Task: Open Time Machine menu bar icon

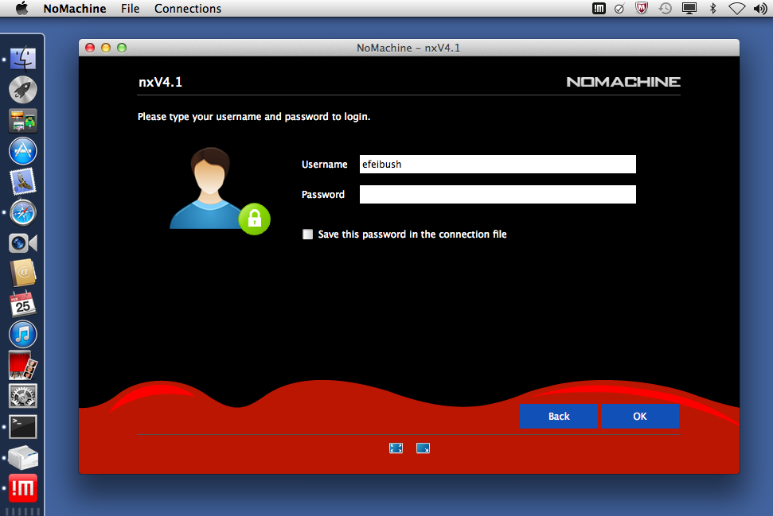Action: [665, 9]
